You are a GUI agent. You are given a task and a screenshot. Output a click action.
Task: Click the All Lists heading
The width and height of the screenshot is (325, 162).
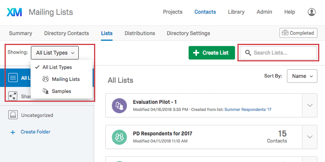point(120,80)
